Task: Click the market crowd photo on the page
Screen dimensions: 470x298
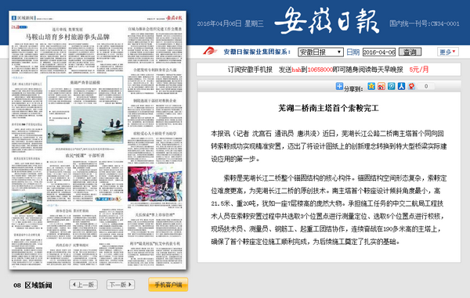Action: click(x=154, y=184)
